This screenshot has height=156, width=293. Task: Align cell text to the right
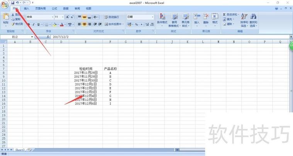(x=89, y=24)
